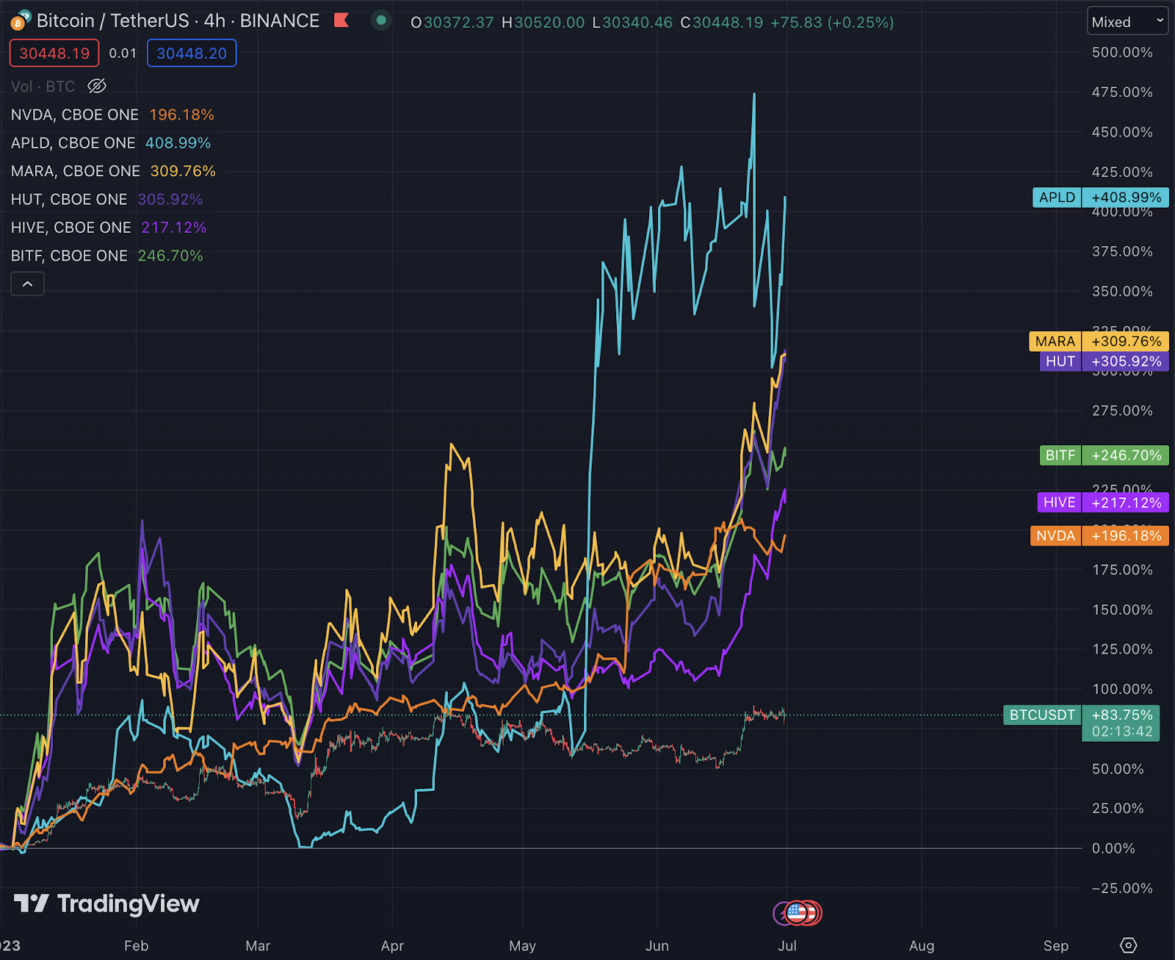Click the 475.00% price axis label
Image resolution: width=1175 pixels, height=960 pixels.
1122,92
